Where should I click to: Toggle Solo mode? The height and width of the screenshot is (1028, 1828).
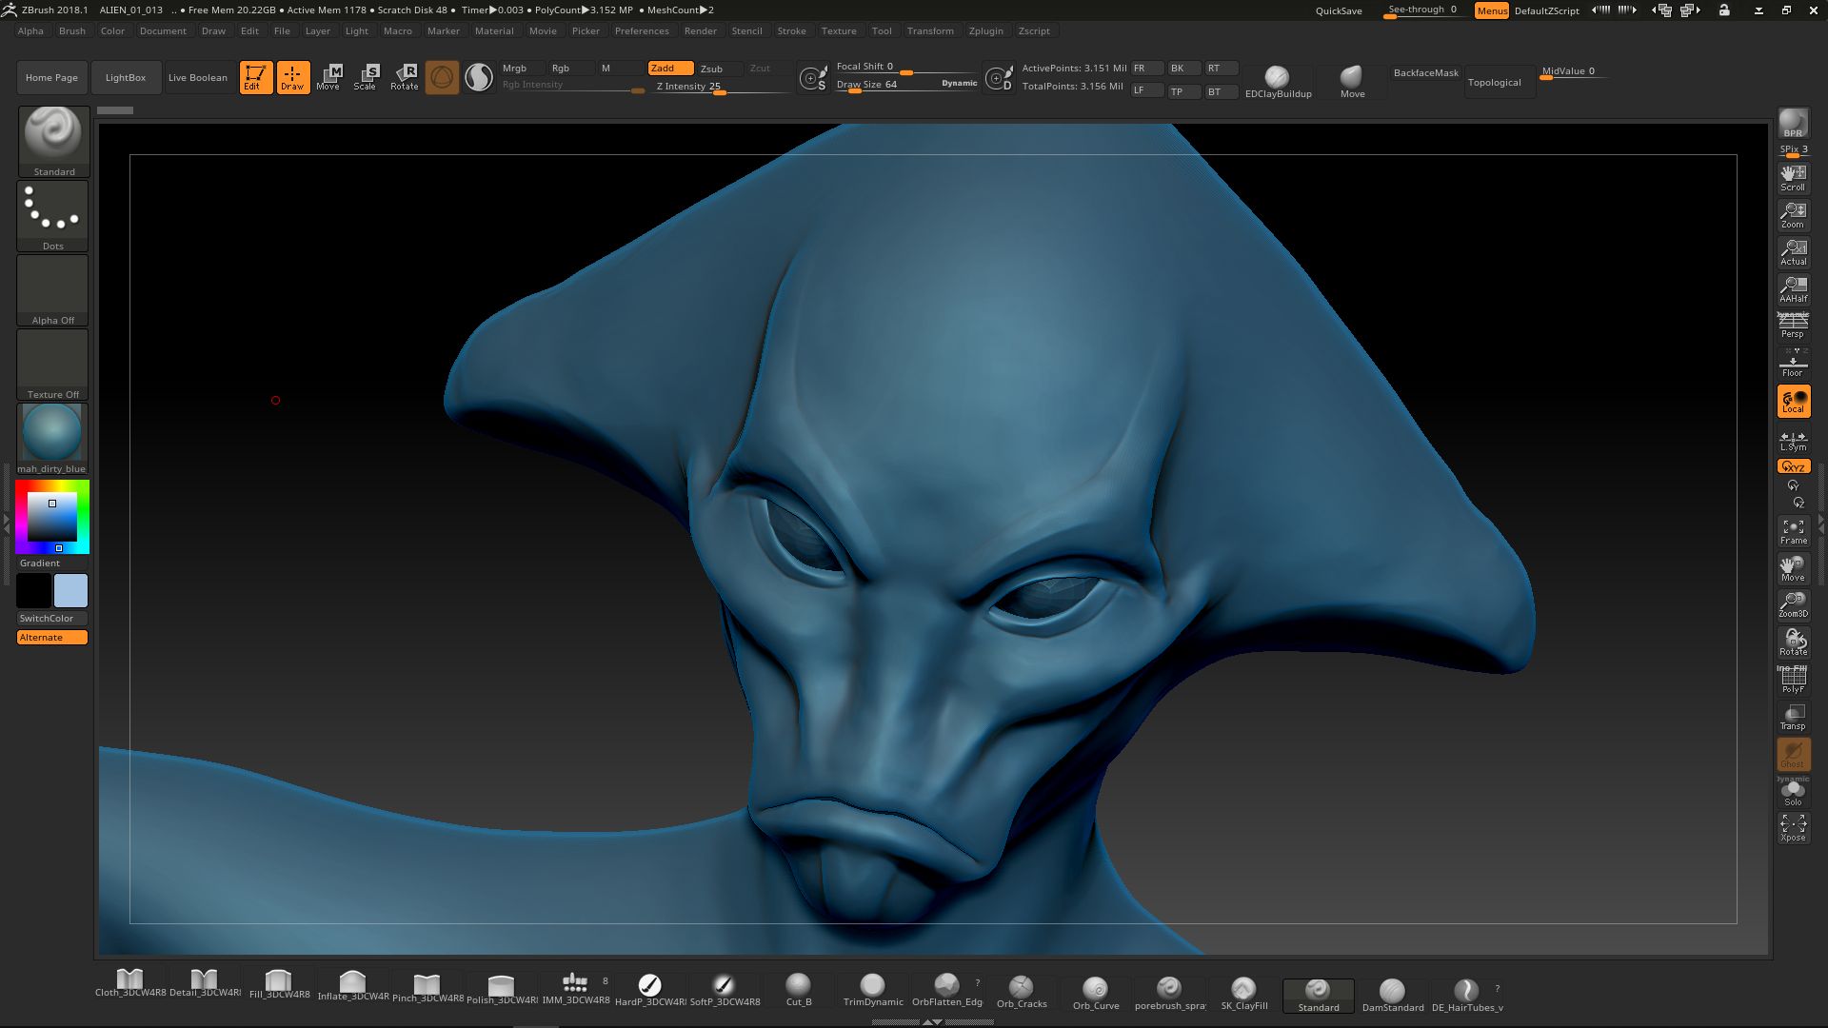coord(1793,793)
